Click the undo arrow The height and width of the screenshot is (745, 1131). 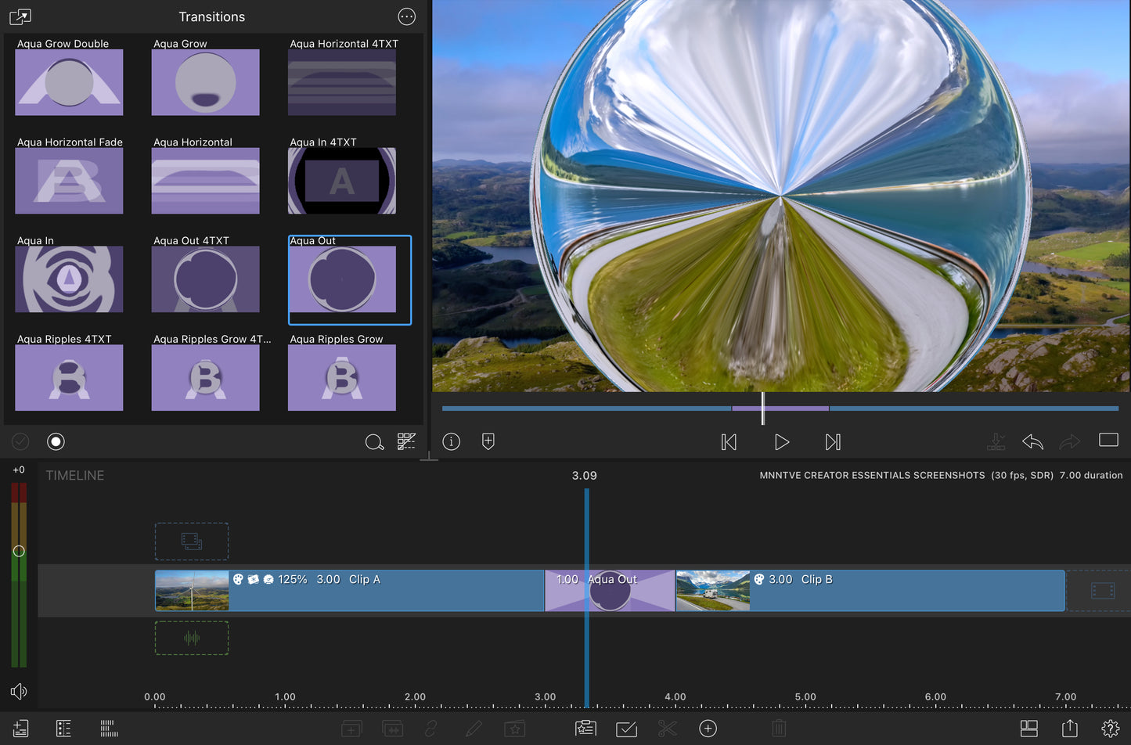(1032, 442)
